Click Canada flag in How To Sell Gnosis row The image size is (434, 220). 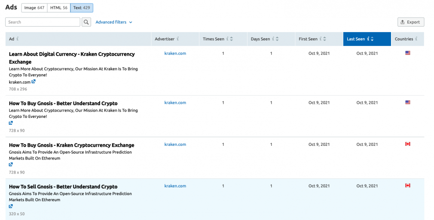[x=408, y=185]
